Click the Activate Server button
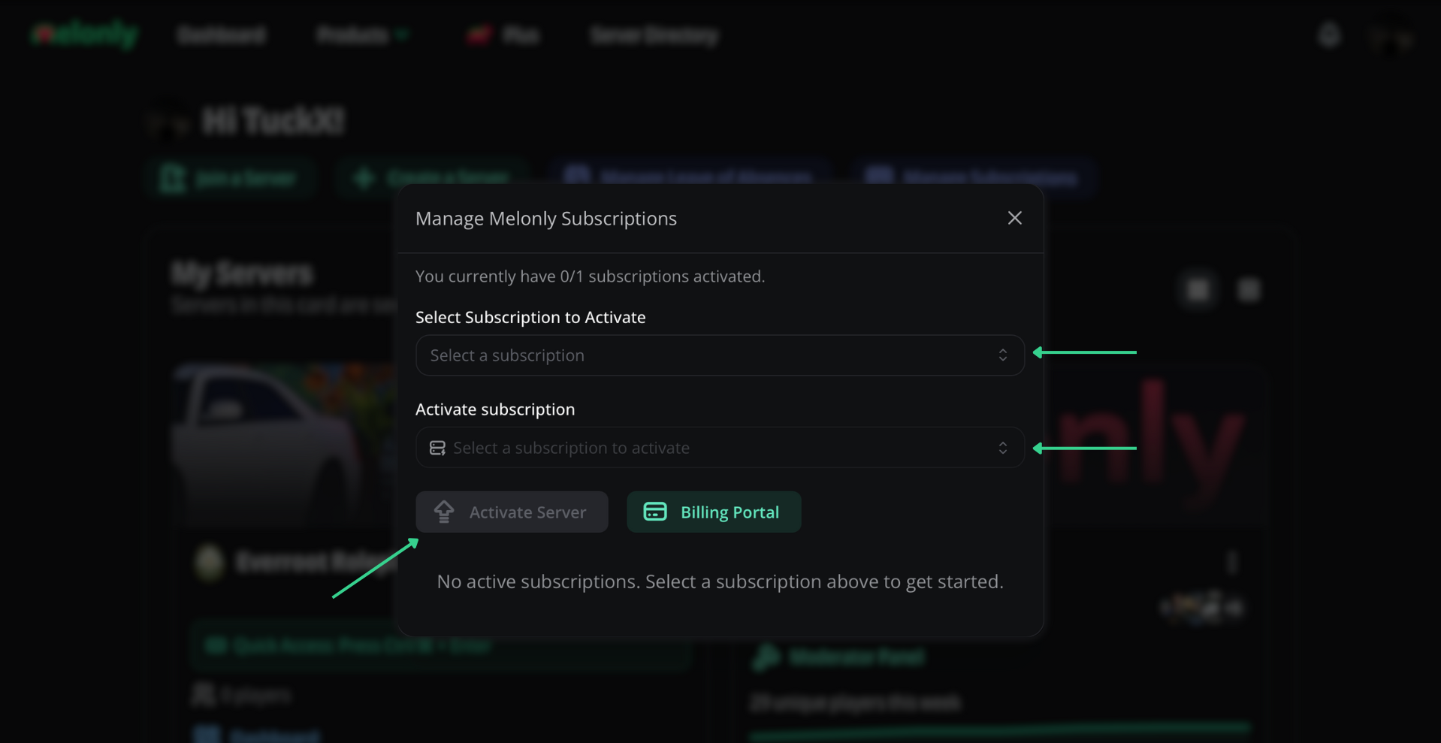 tap(512, 512)
